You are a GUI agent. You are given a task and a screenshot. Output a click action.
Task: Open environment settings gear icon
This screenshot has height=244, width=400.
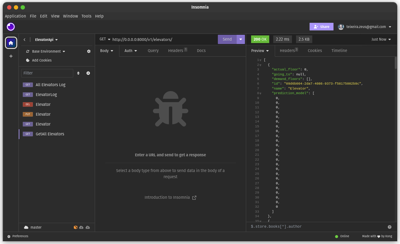click(x=89, y=51)
